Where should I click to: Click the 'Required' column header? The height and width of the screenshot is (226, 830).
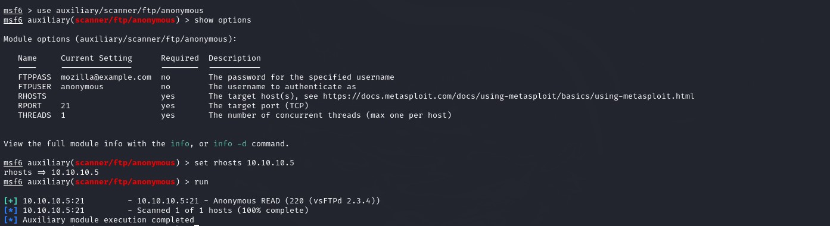180,58
